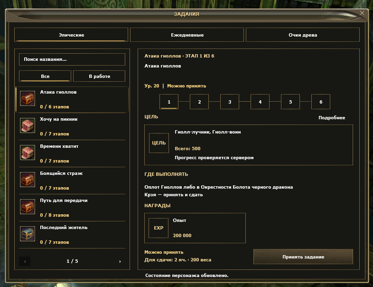Click Принять задание button

click(303, 257)
